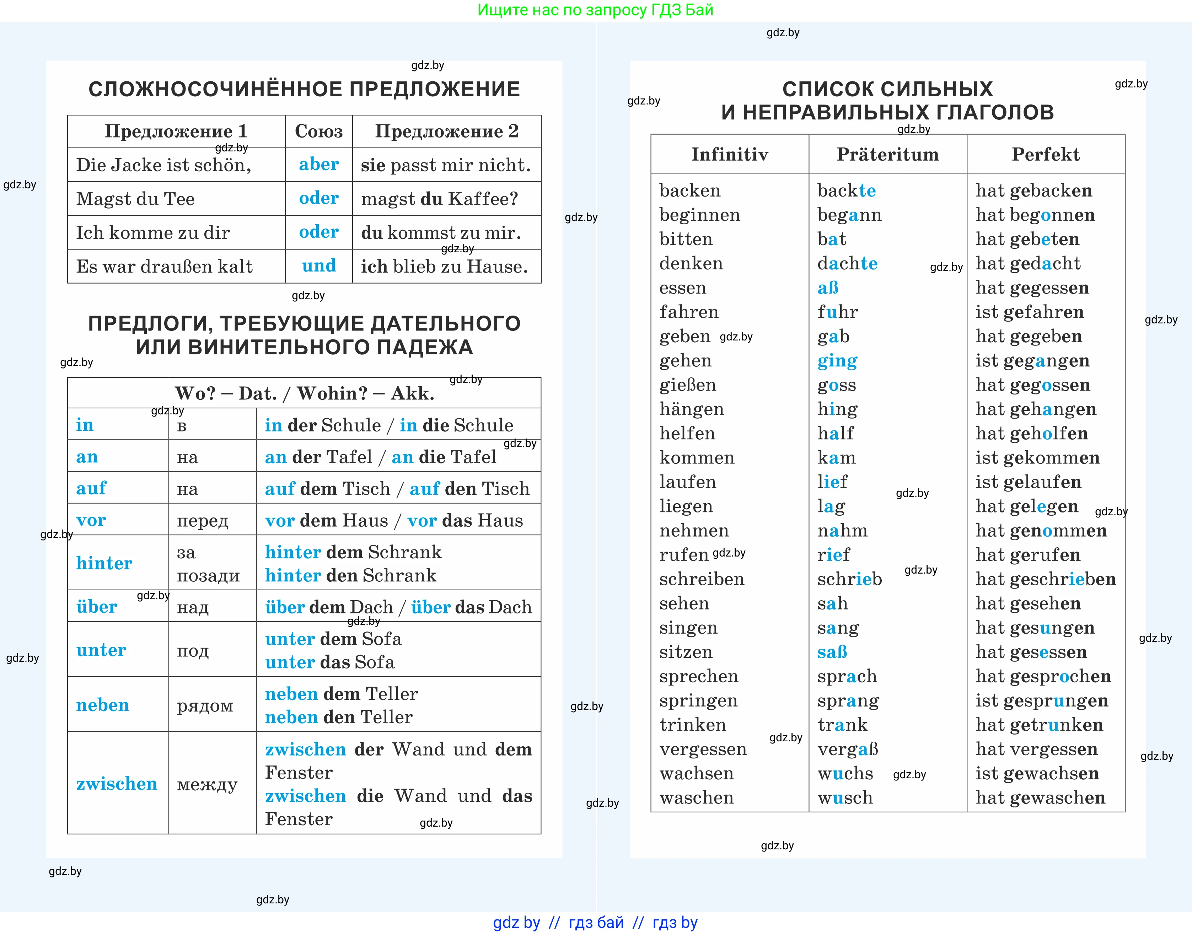Screen dimensions: 1192x935
Task: Click the verb 'backen' in the Infinitiv column
Action: click(690, 190)
